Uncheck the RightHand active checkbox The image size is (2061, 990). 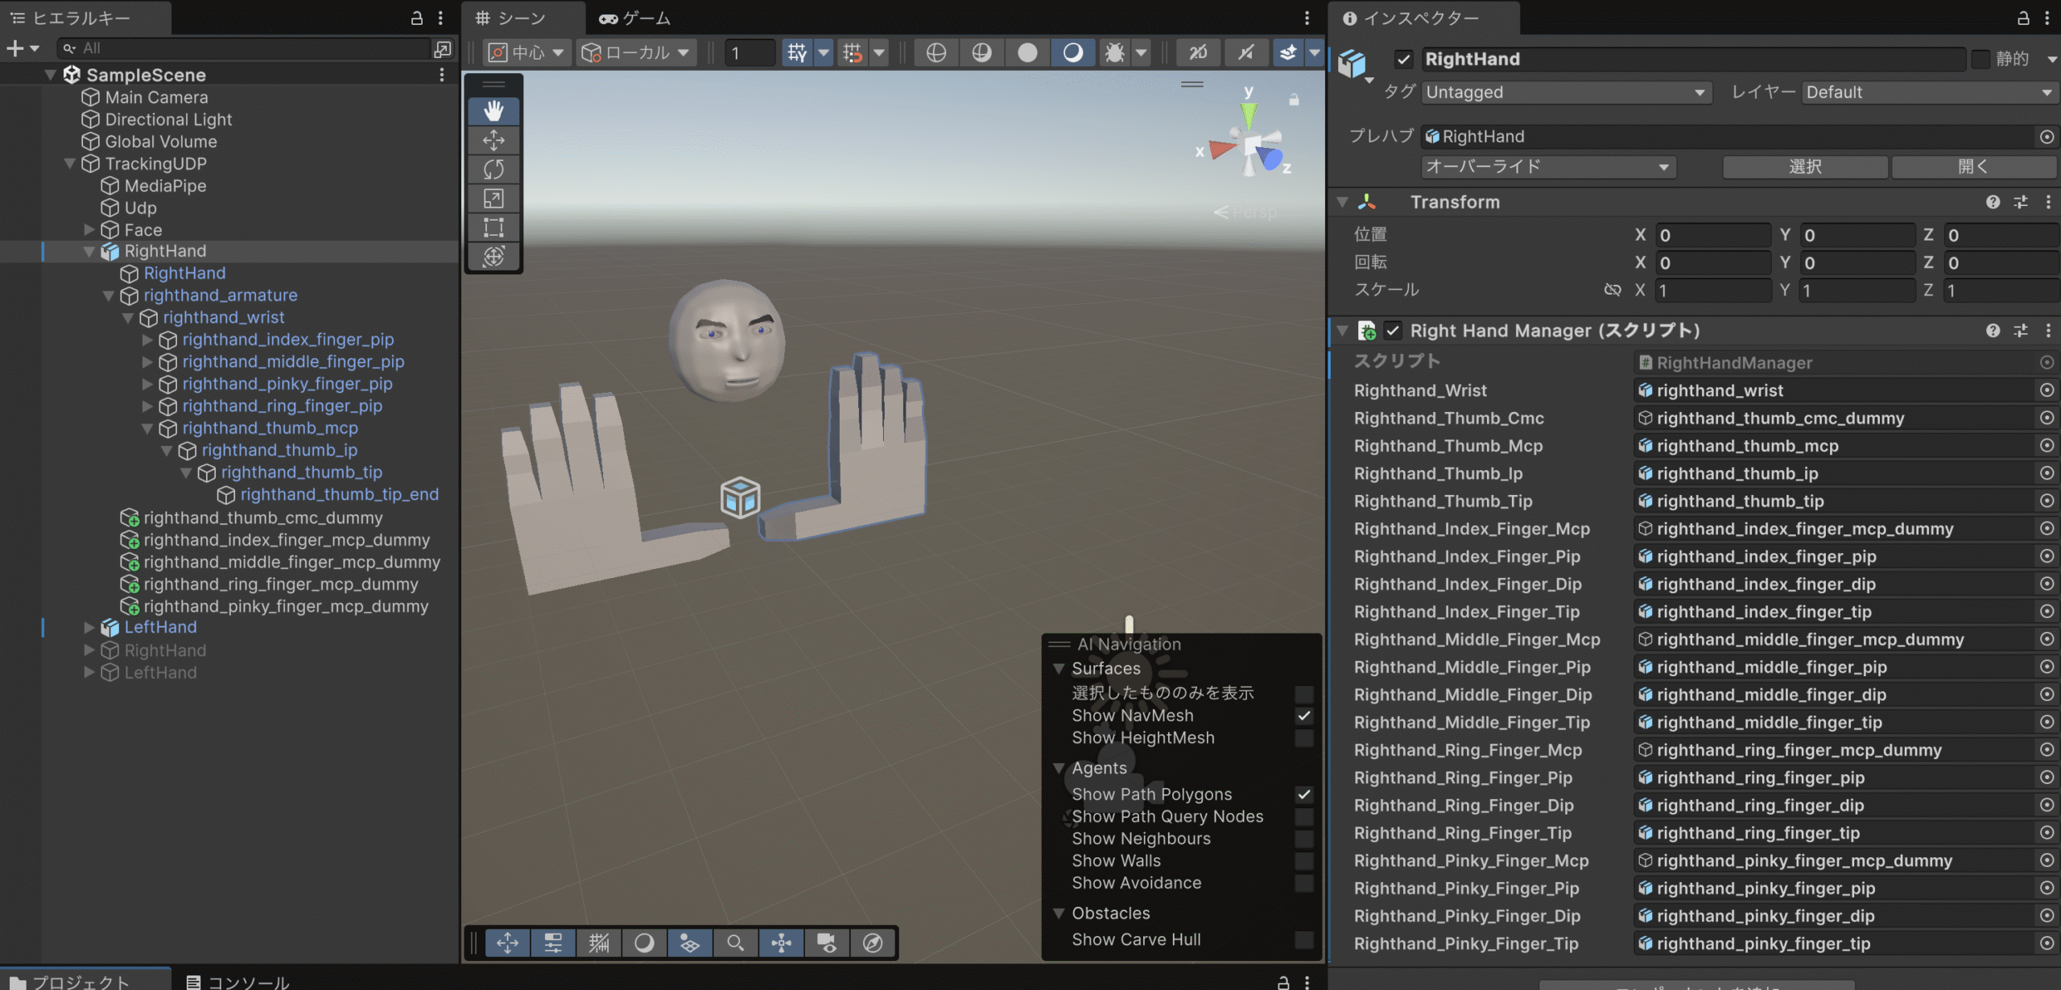[x=1403, y=59]
